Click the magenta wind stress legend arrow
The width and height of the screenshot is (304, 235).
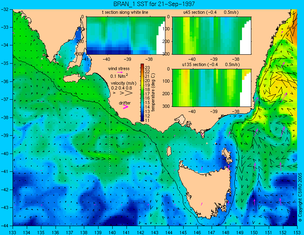120,72
